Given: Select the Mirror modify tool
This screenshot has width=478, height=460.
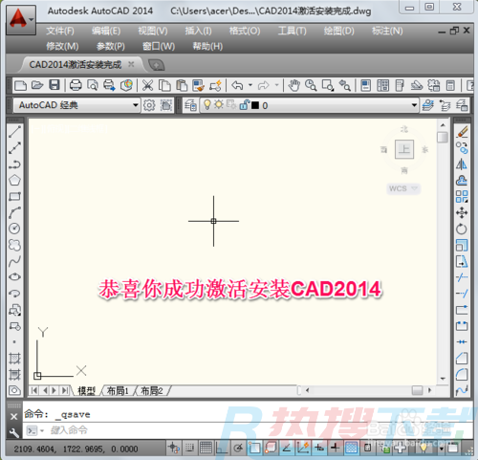Looking at the screenshot, I should point(462,164).
